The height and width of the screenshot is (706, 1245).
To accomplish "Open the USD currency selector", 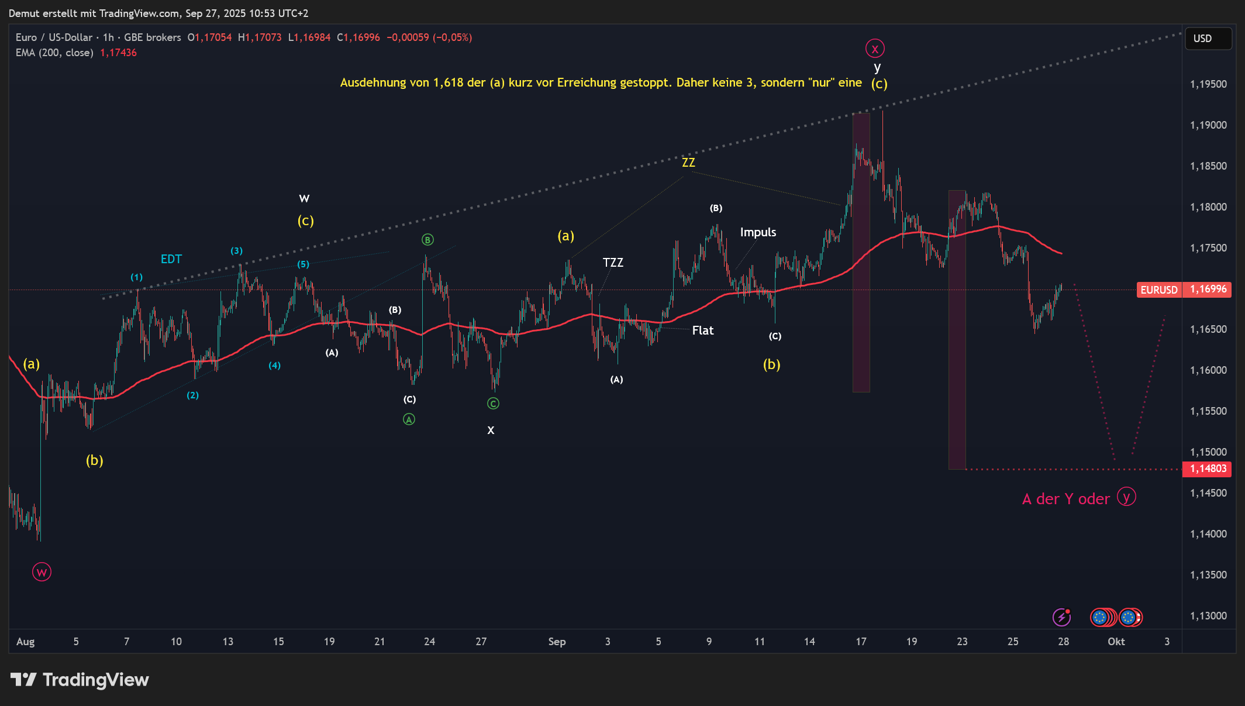I will click(x=1208, y=39).
